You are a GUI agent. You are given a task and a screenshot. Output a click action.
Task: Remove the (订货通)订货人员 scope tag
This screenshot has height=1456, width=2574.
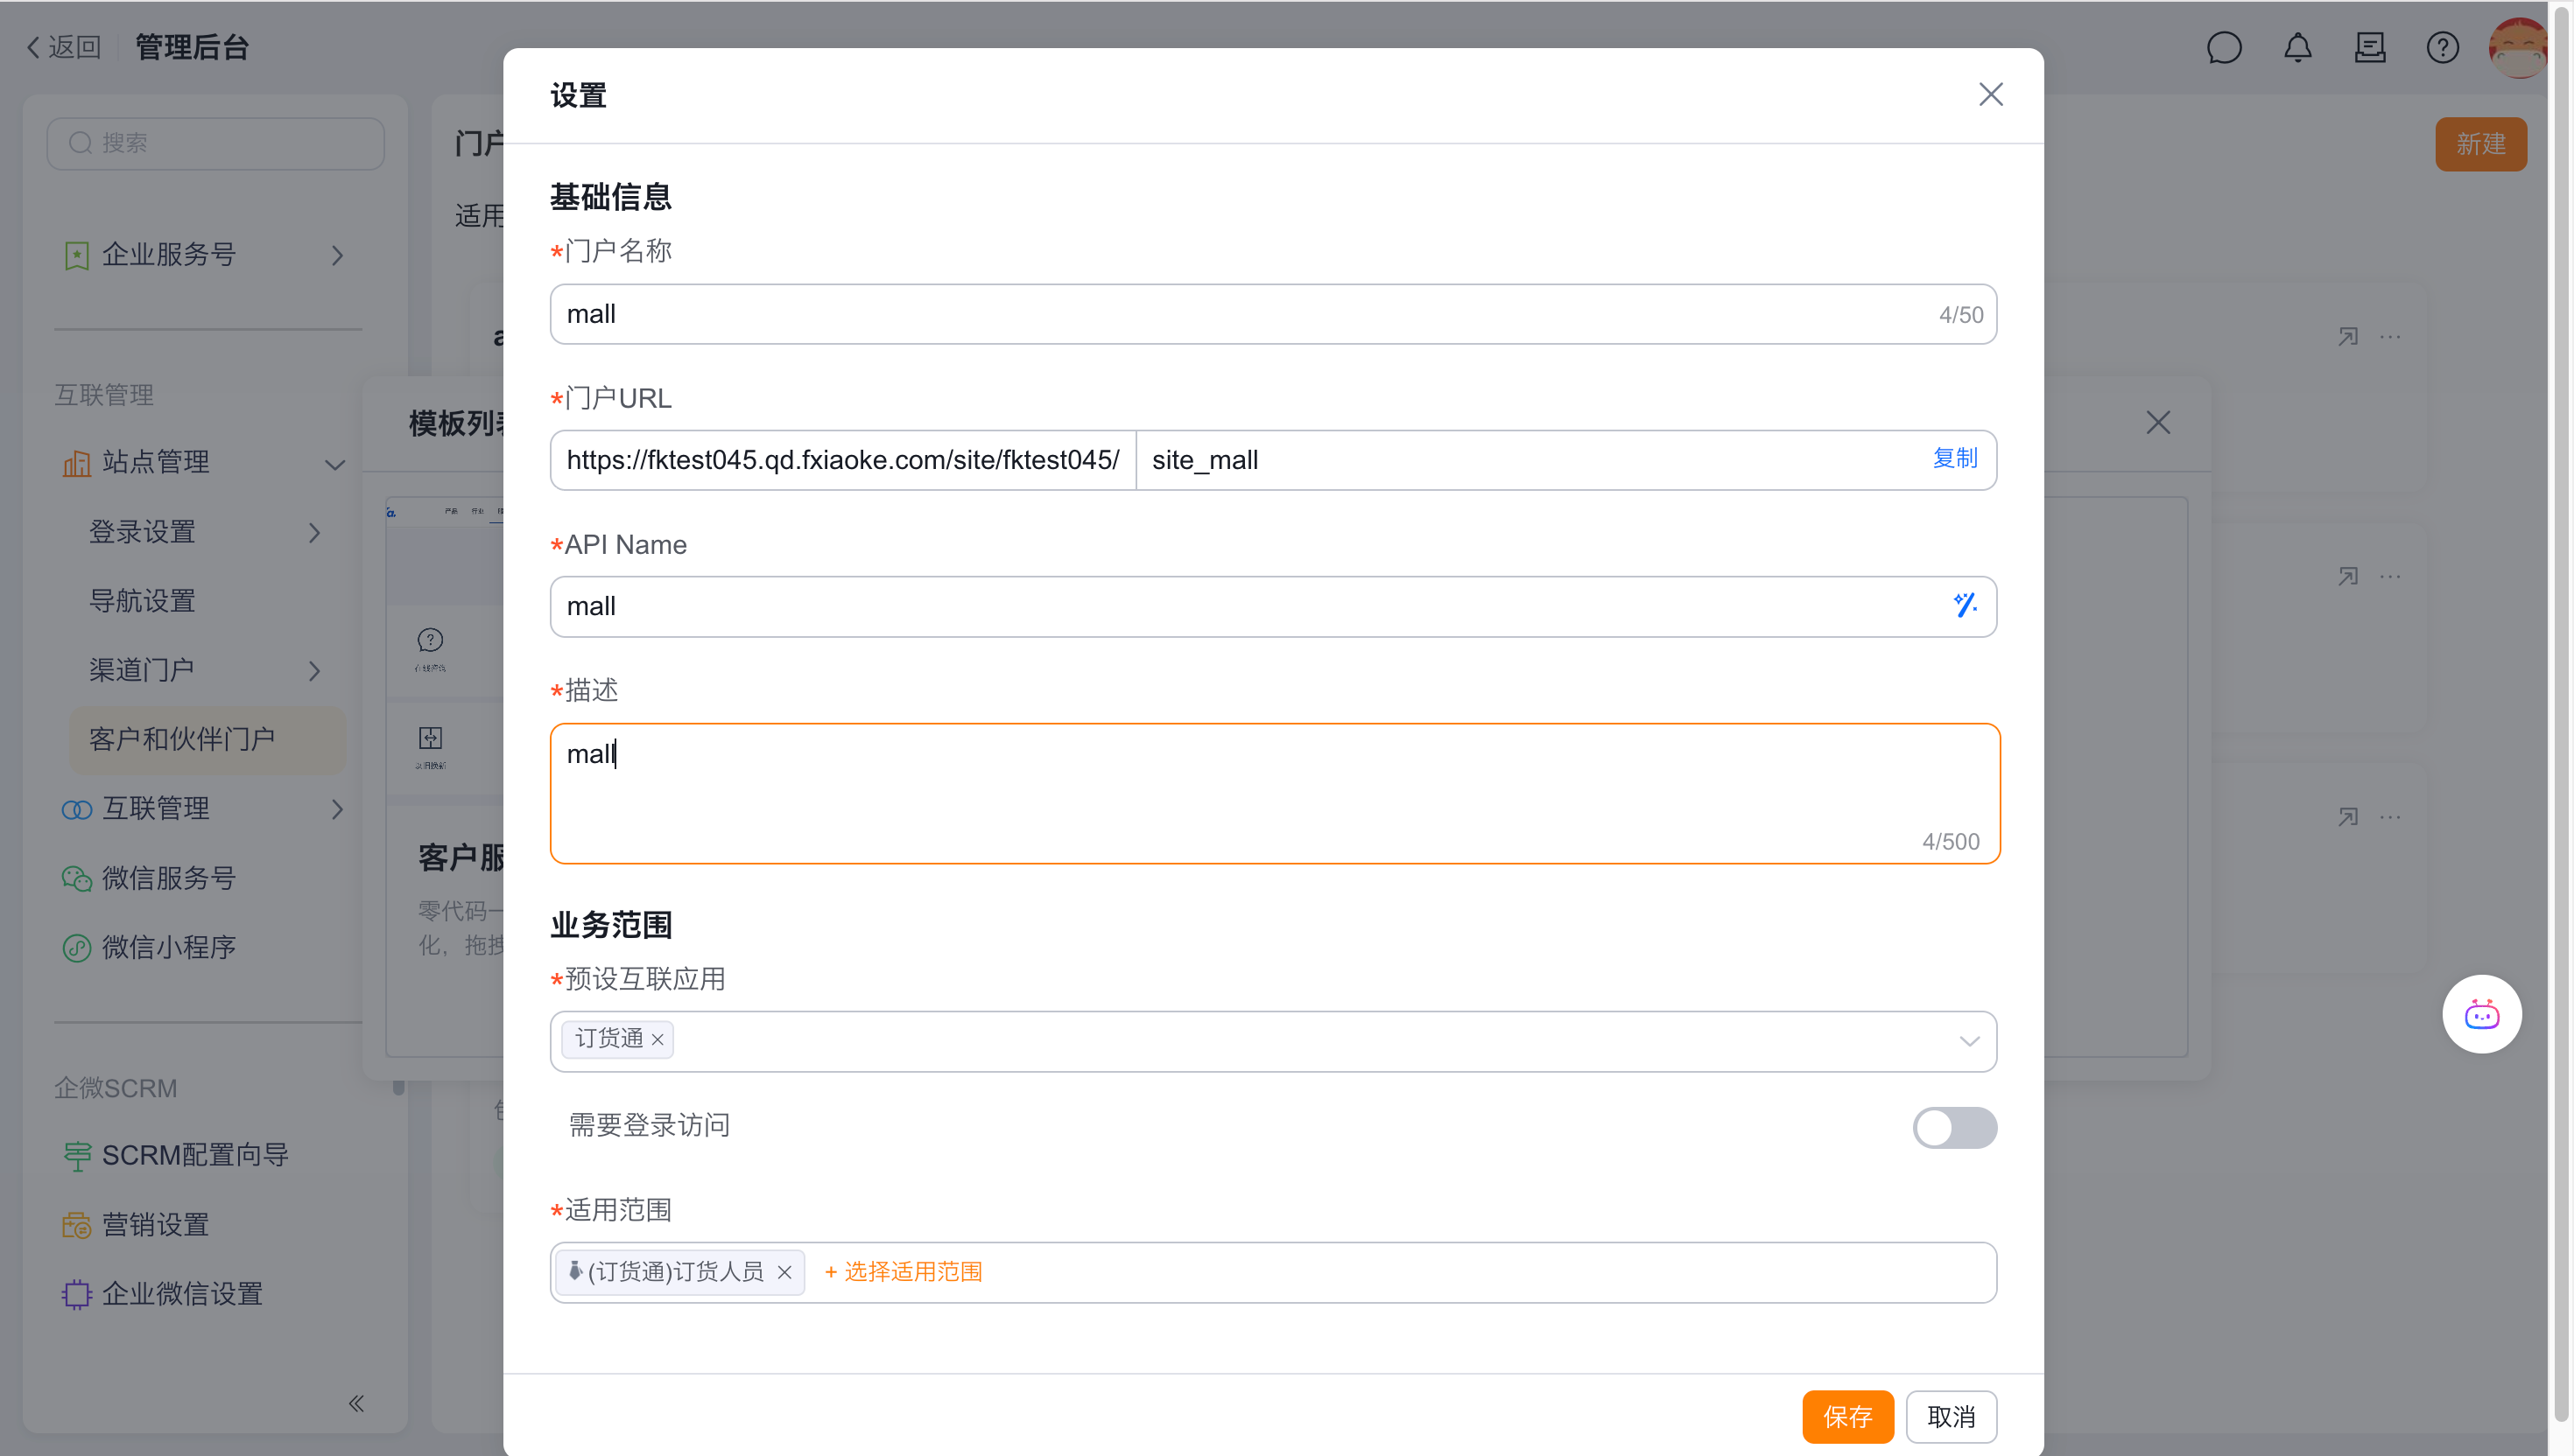(x=784, y=1272)
